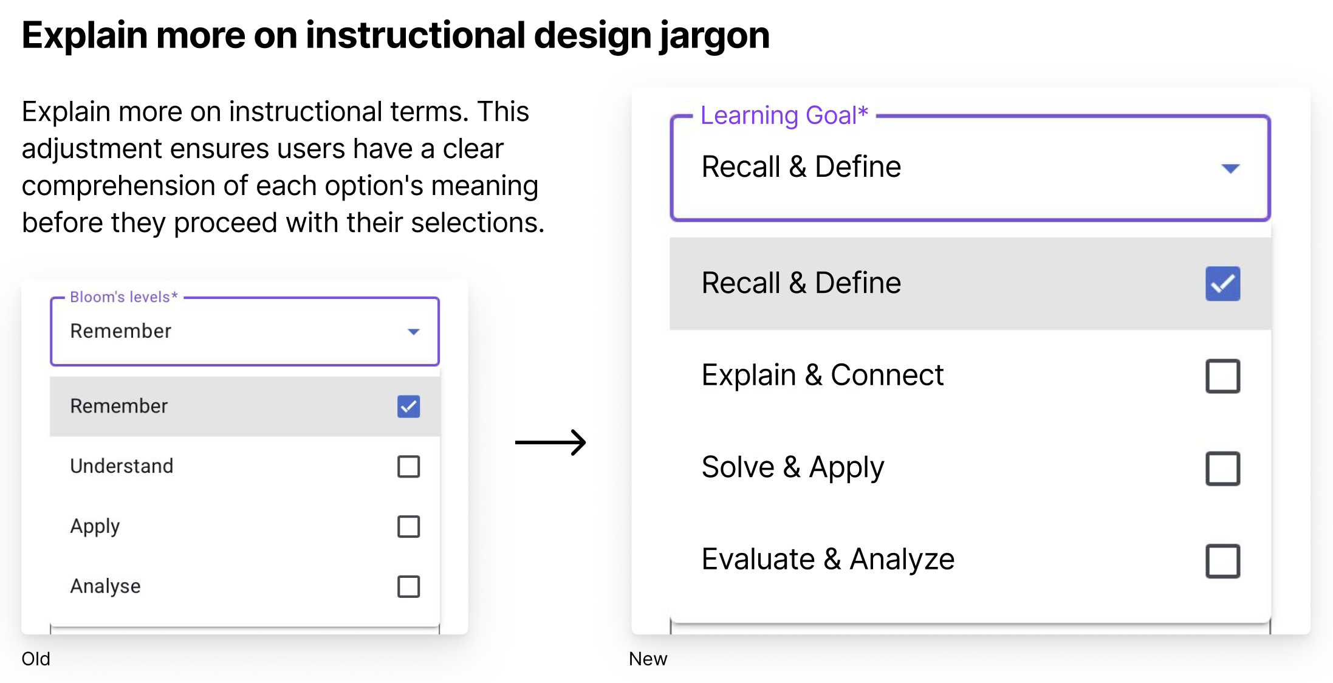Image resolution: width=1333 pixels, height=683 pixels.
Task: Choose the Explain & Connect option
Action: click(823, 375)
